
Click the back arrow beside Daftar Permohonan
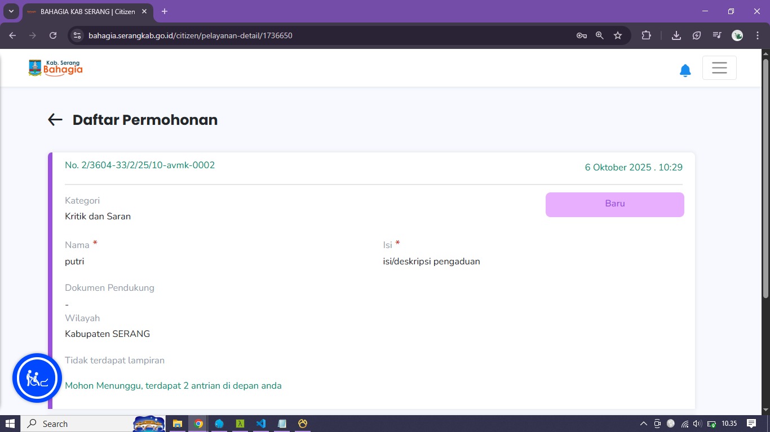(55, 120)
